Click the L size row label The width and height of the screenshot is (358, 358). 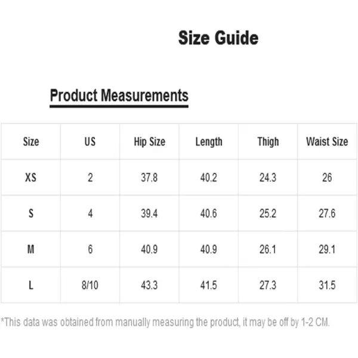click(31, 285)
